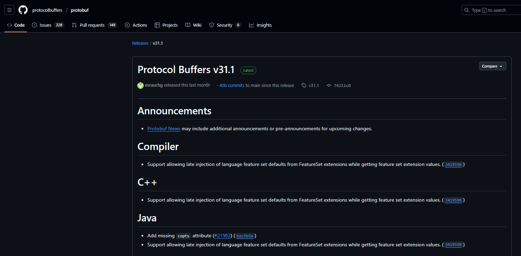Open pull request #21982
Viewport: 521px width, 256px height.
pyautogui.click(x=223, y=236)
